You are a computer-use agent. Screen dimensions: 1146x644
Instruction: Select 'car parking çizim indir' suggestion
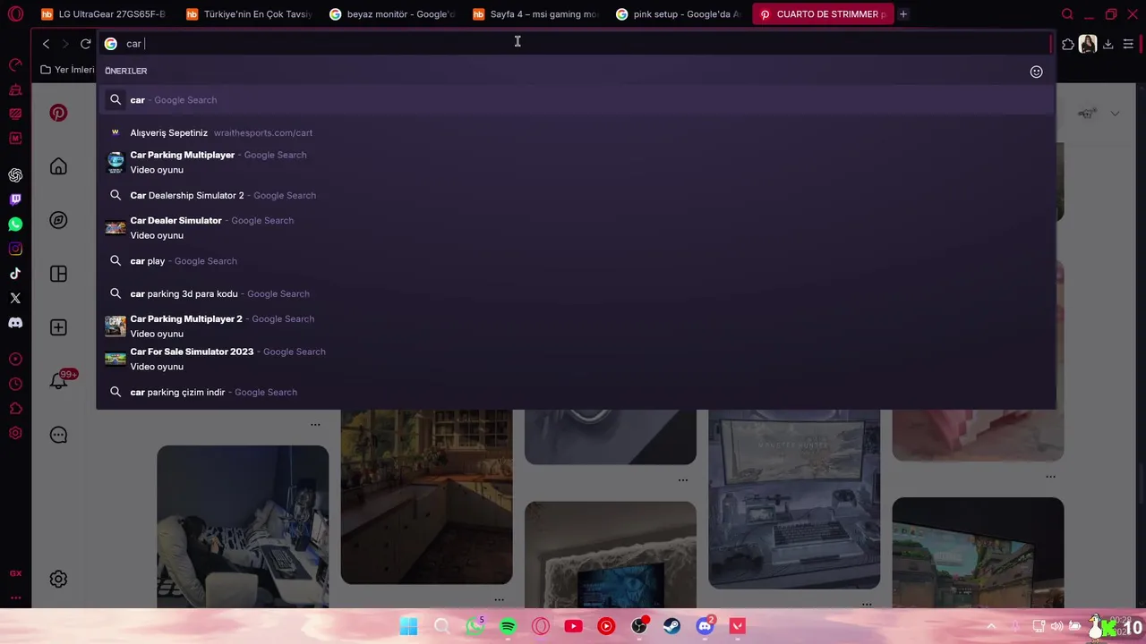pos(576,392)
